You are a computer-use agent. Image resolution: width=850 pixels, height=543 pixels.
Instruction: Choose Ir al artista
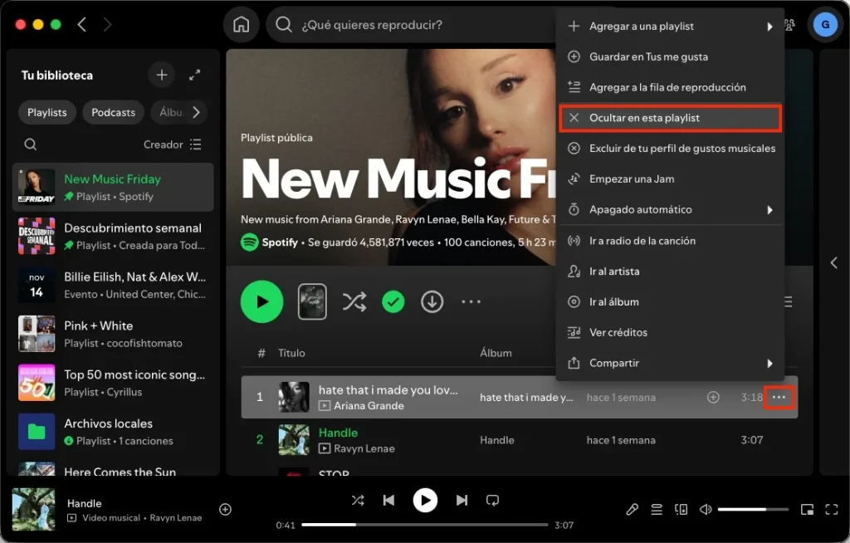click(670, 271)
